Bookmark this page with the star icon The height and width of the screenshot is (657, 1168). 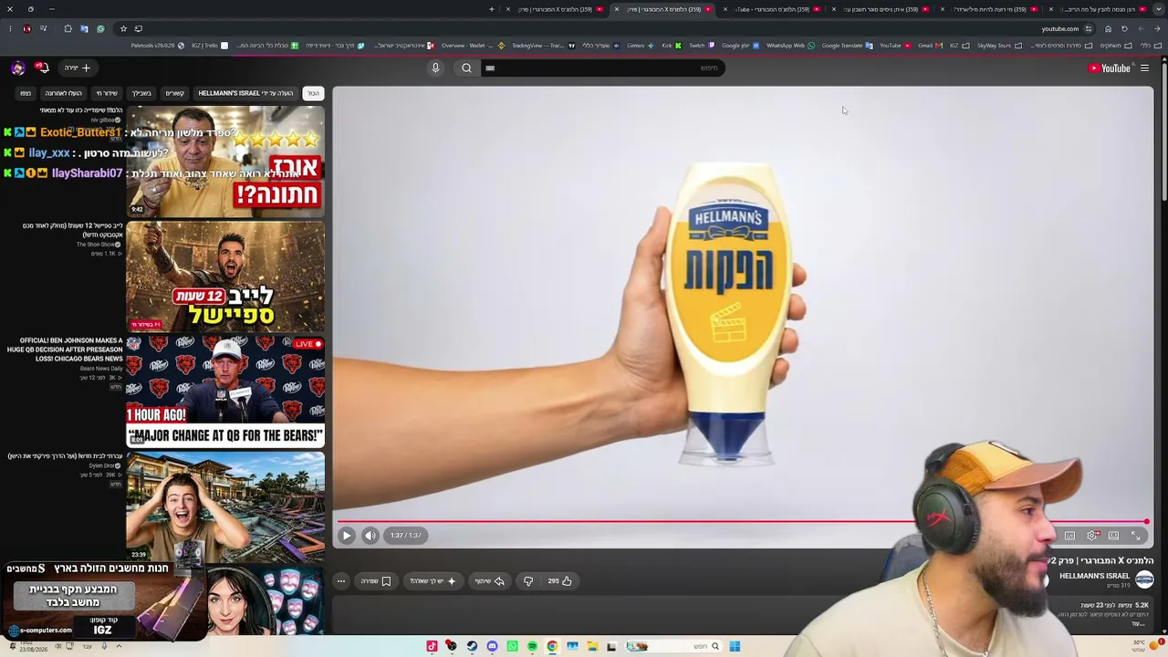click(123, 28)
